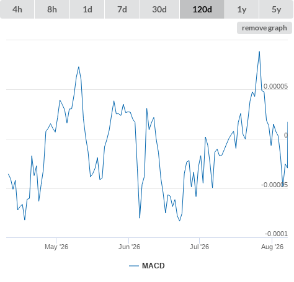Click the May '26 axis label
This screenshot has height=282, width=294.
click(56, 247)
